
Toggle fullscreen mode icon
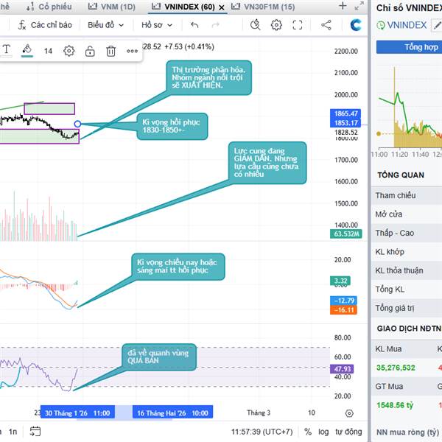[298, 25]
